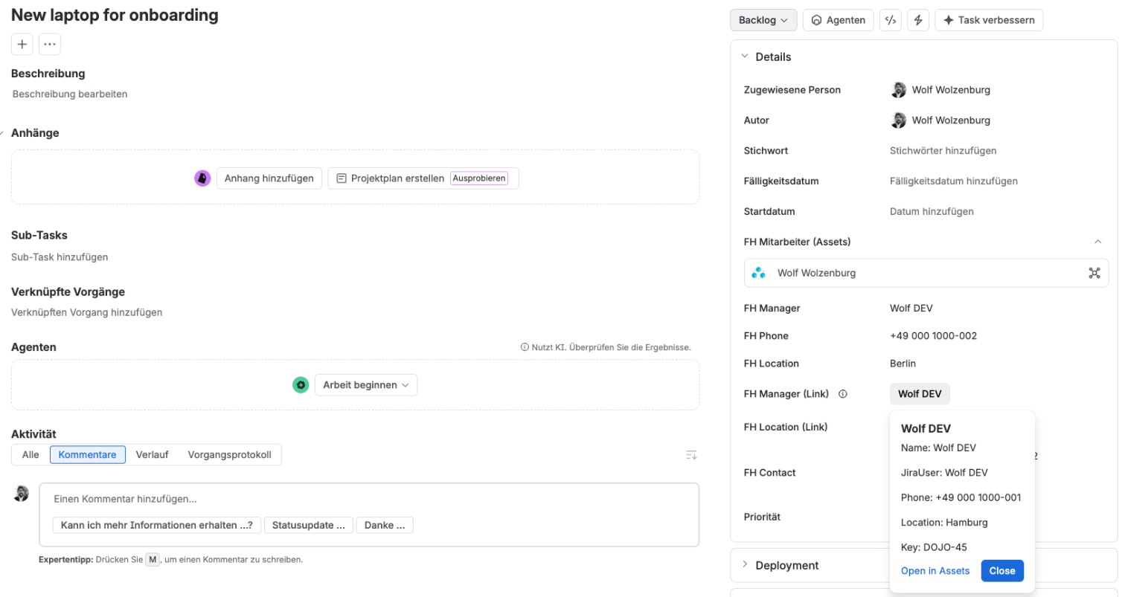Viewport: 1125px width, 597px height.
Task: Click the plus icon below the title
Action: coord(22,45)
